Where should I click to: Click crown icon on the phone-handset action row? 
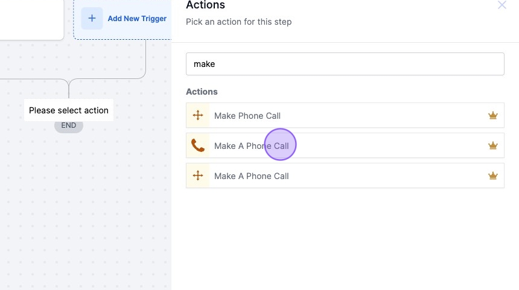pos(492,146)
